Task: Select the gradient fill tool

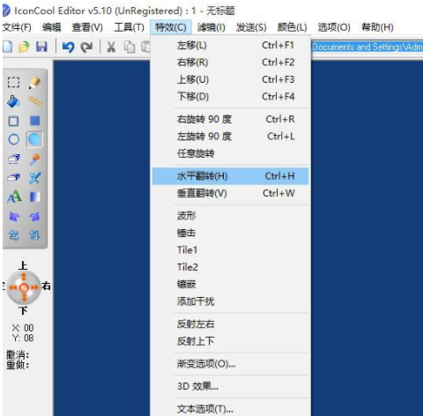Action: (x=34, y=197)
